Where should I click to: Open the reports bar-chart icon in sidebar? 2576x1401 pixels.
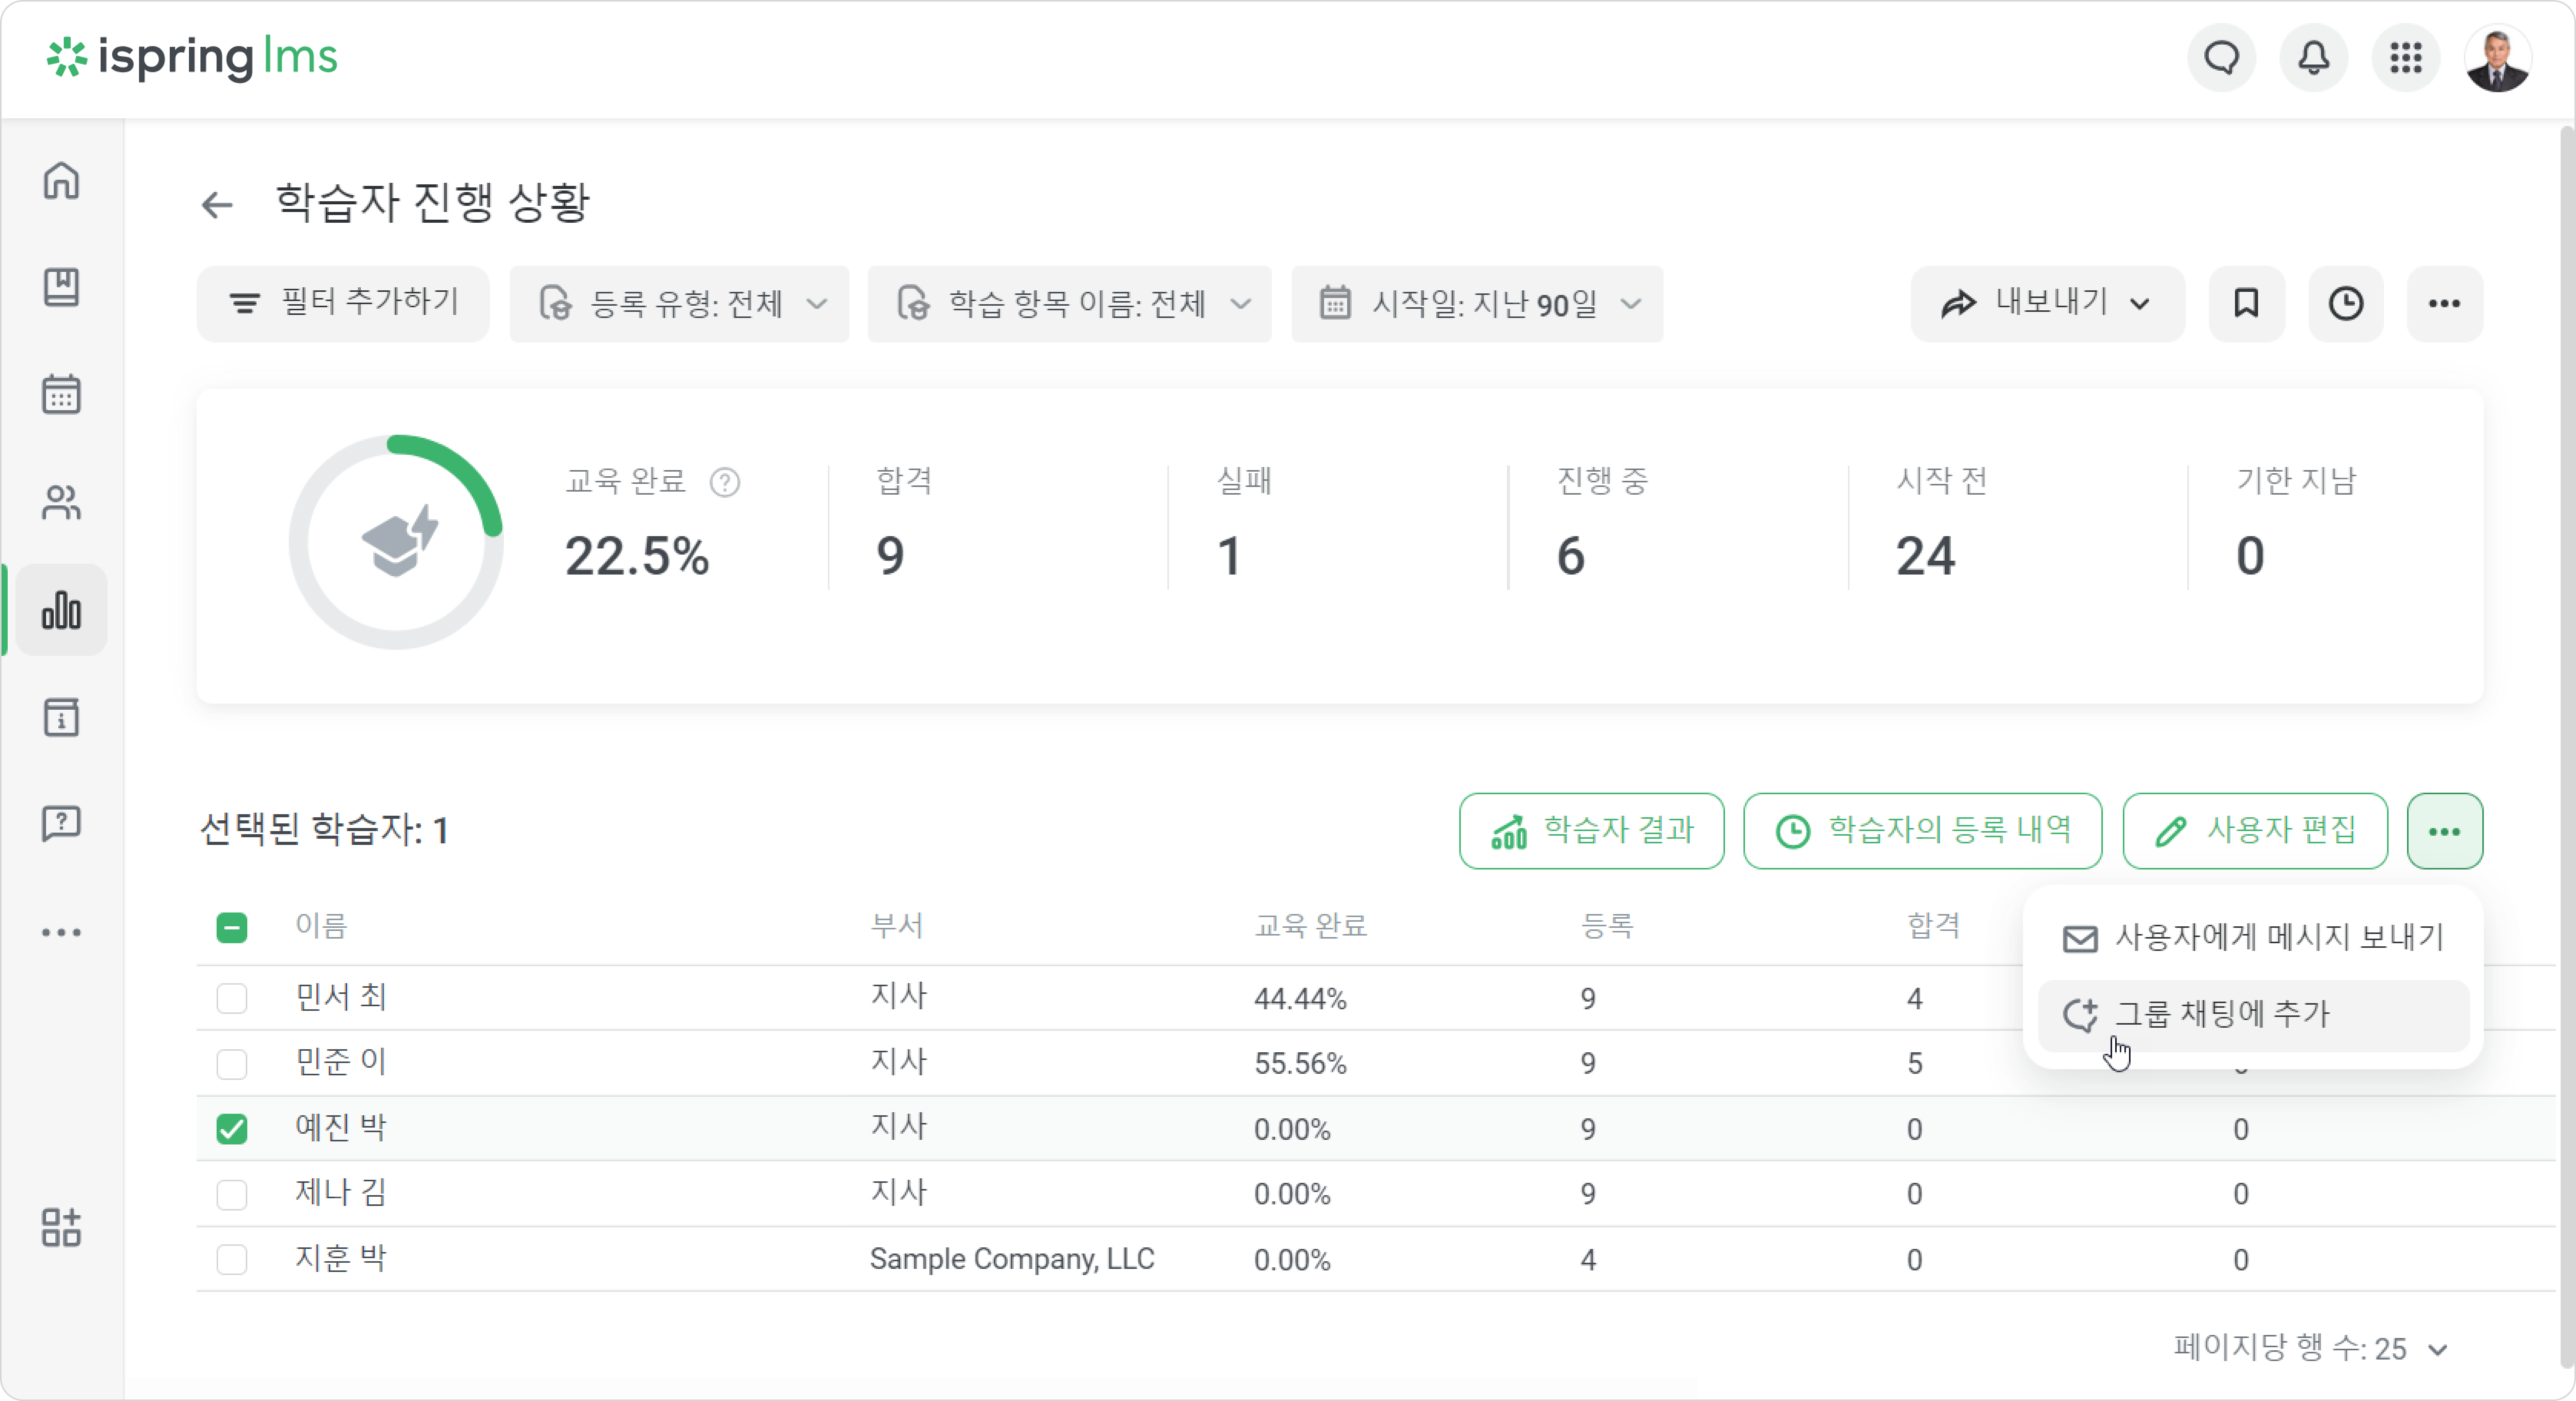tap(61, 610)
